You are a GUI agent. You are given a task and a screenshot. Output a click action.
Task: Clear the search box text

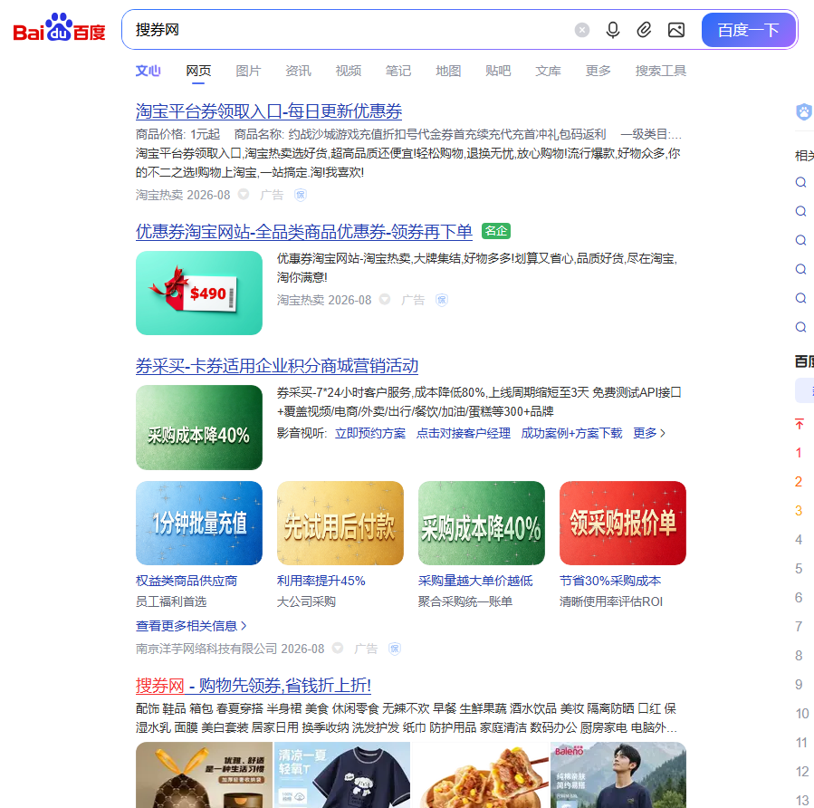tap(582, 30)
